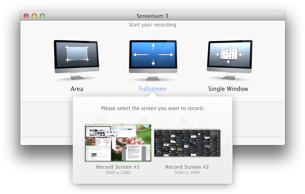
Task: Click the Single Window label
Action: [228, 89]
